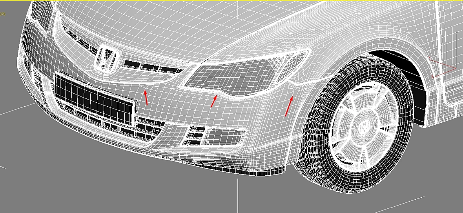Click the yellow viewport label text
The width and height of the screenshot is (463, 213).
click(x=3, y=14)
